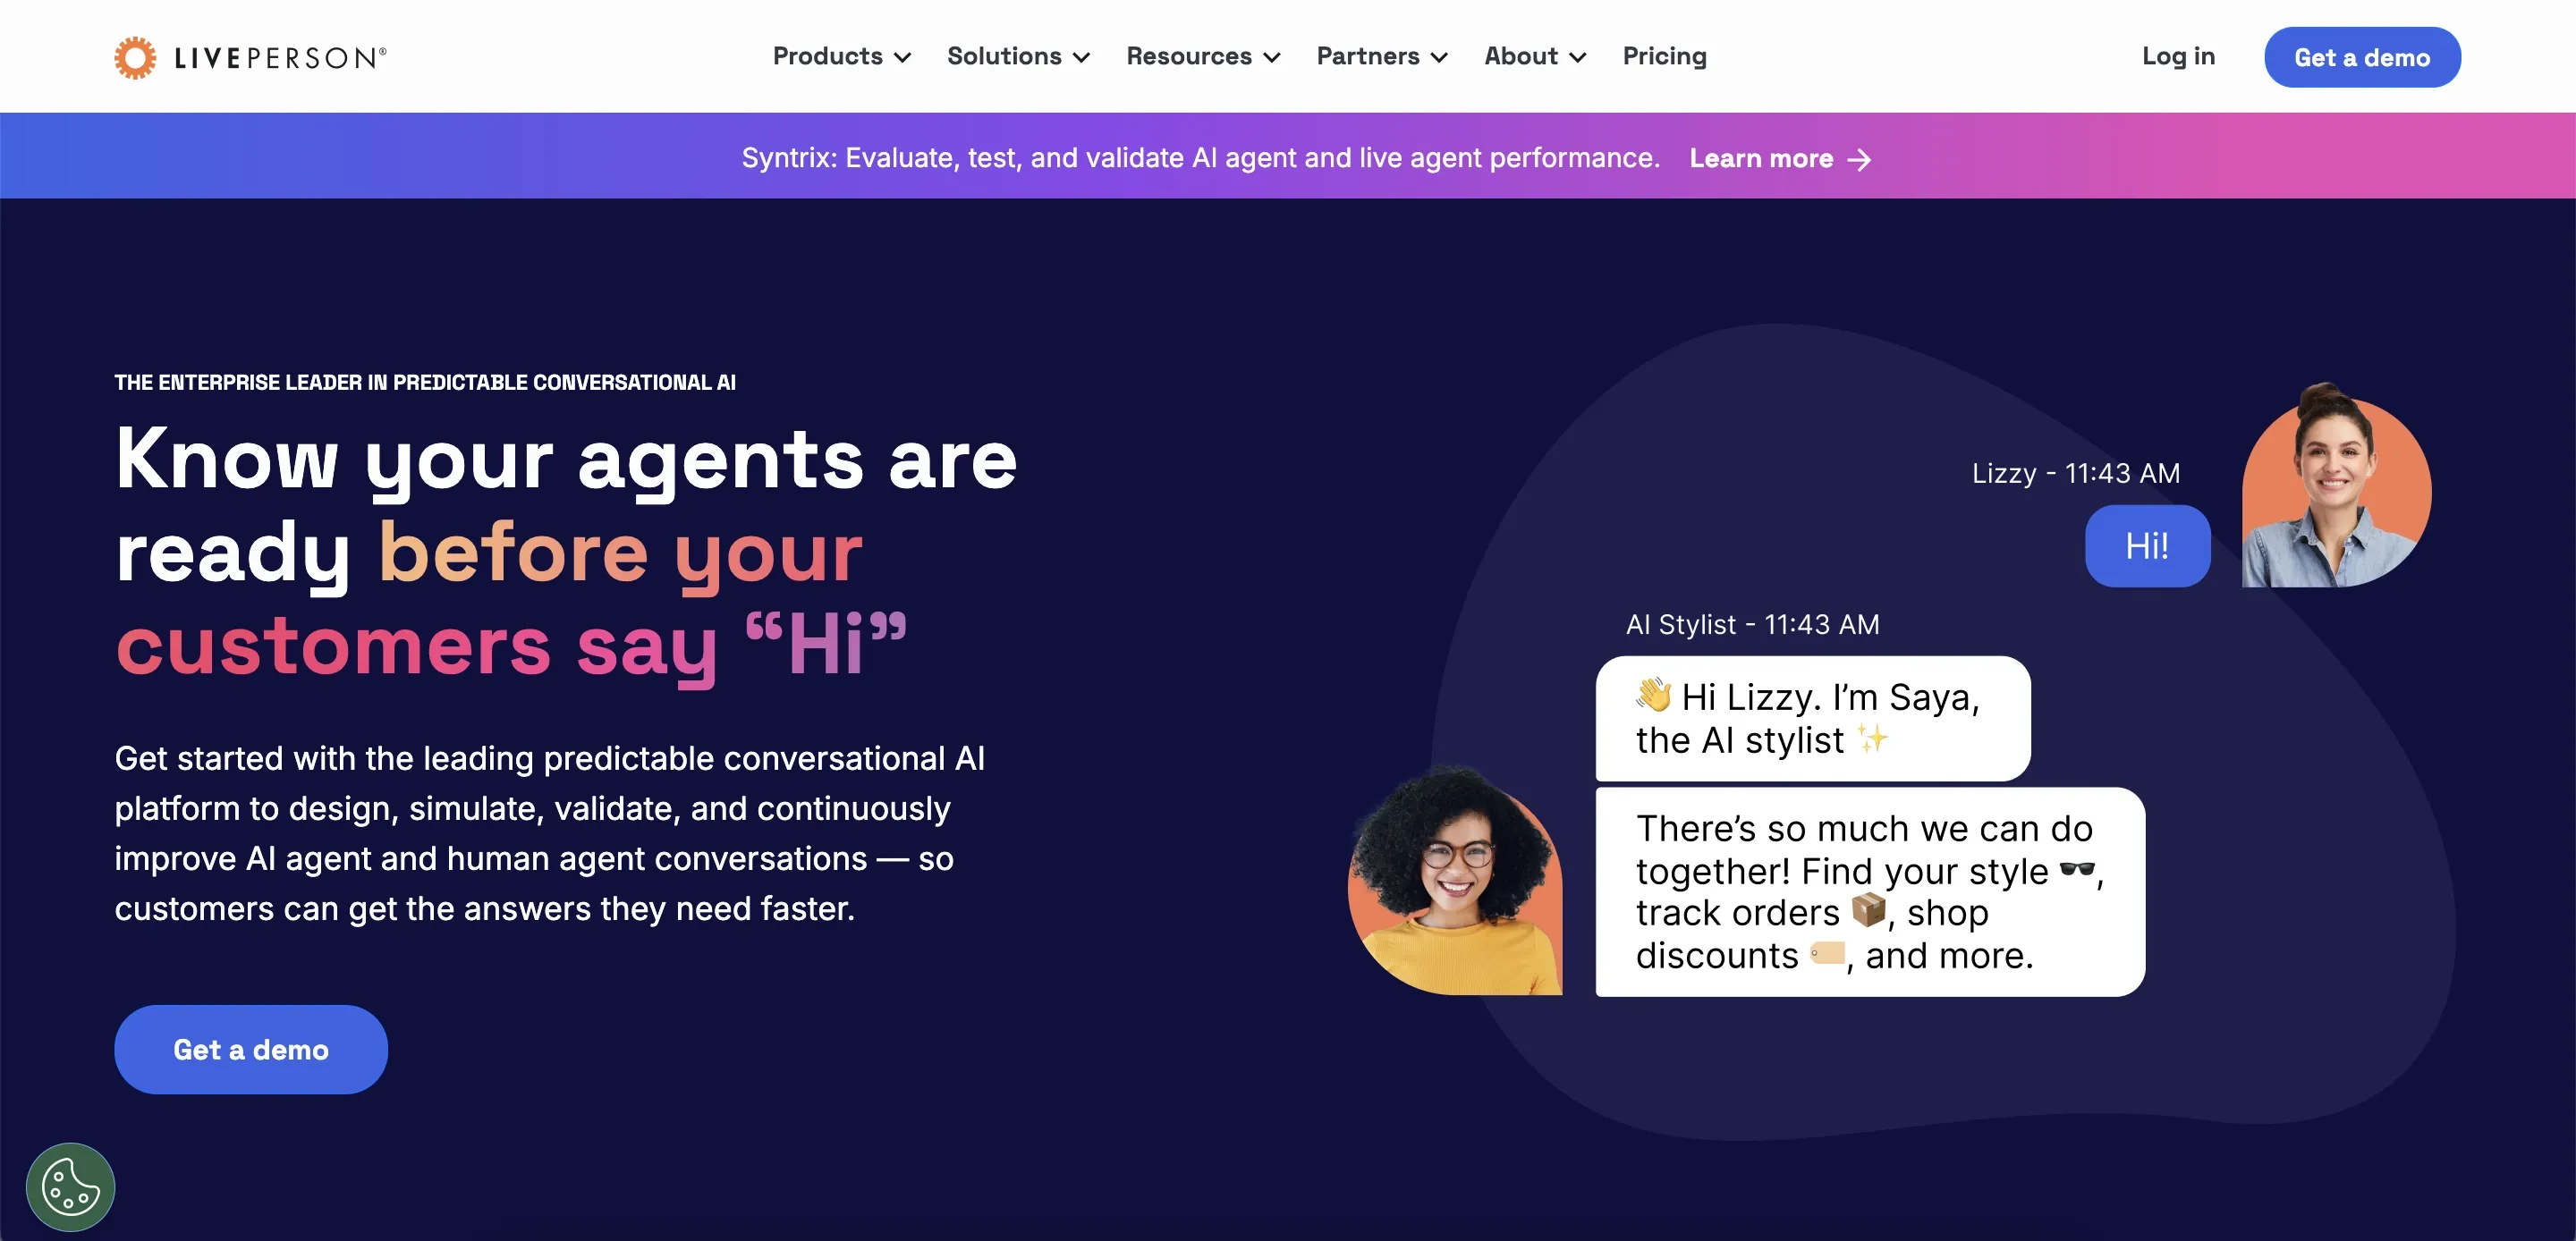Image resolution: width=2576 pixels, height=1241 pixels.
Task: Expand the Products dropdown
Action: (x=841, y=57)
